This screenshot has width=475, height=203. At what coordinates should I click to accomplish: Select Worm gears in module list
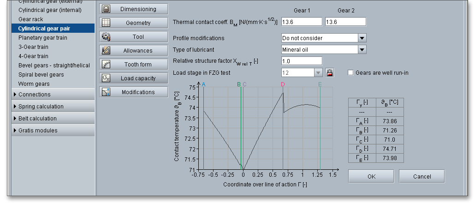[x=34, y=84]
